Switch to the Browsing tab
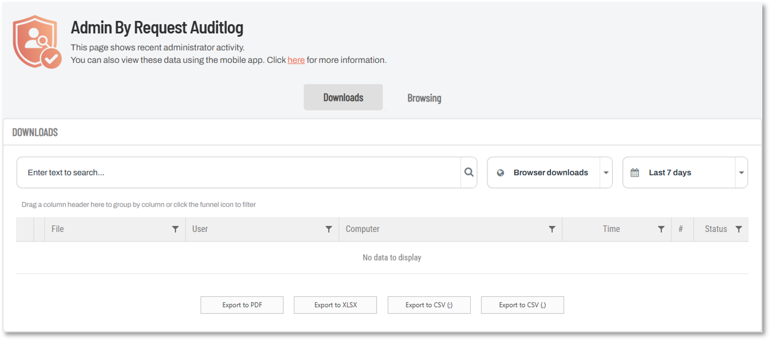770x340 pixels. (x=424, y=98)
